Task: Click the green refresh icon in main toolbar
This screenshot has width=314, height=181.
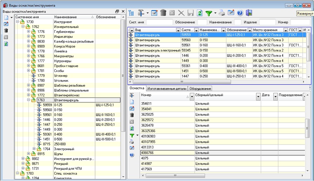Action: tap(200, 13)
